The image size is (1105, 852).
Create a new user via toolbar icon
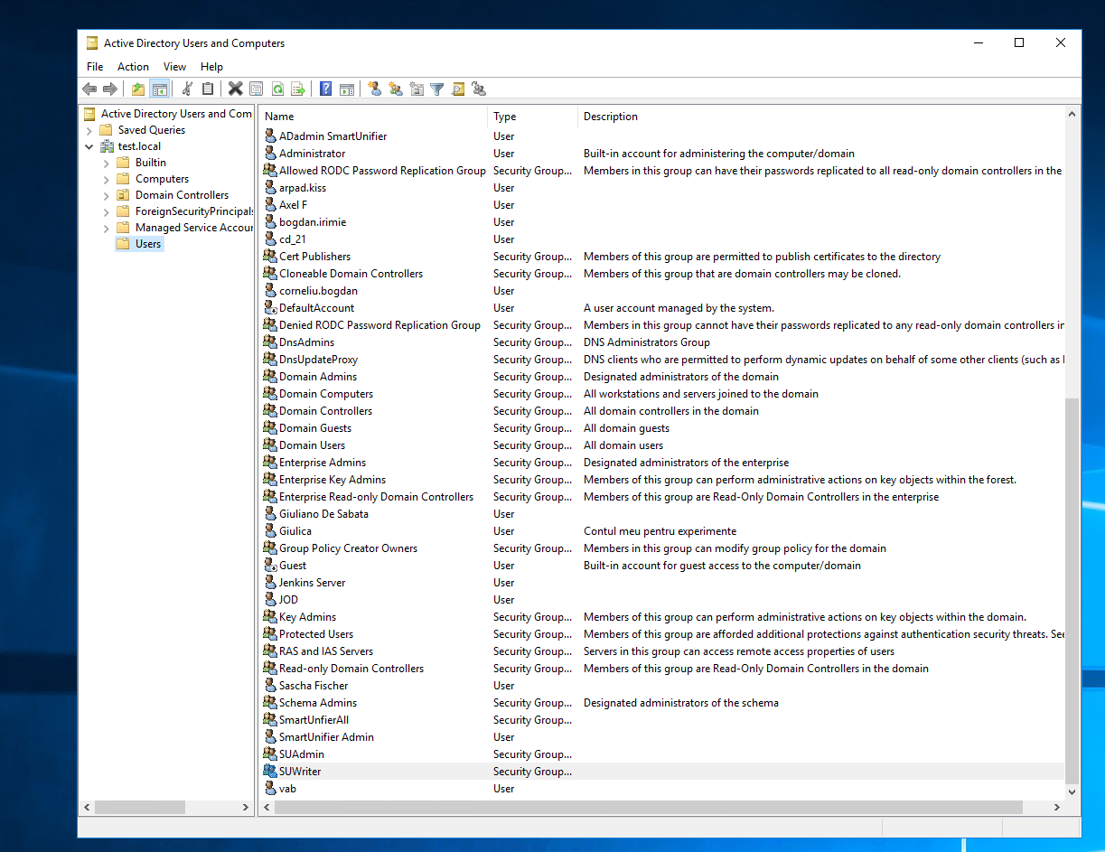pyautogui.click(x=374, y=89)
